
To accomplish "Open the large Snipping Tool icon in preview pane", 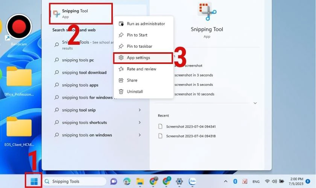I will click(207, 11).
